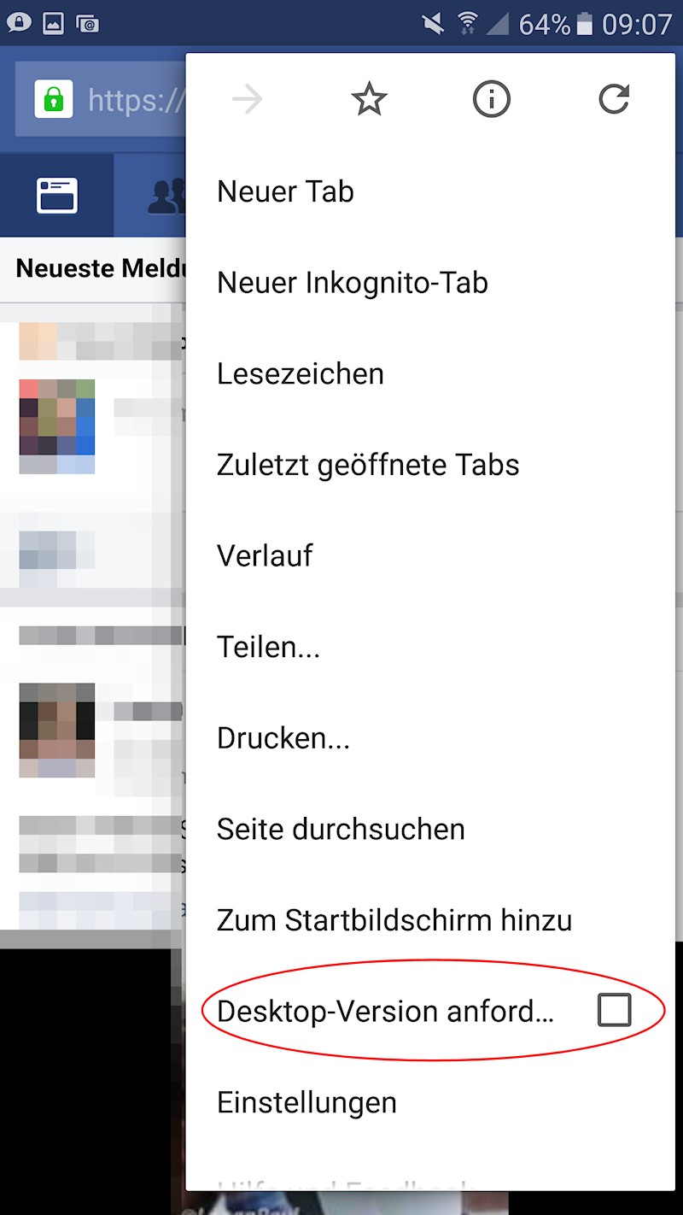Tap the greyed forward arrow icon
This screenshot has width=683, height=1215.
coord(248,100)
